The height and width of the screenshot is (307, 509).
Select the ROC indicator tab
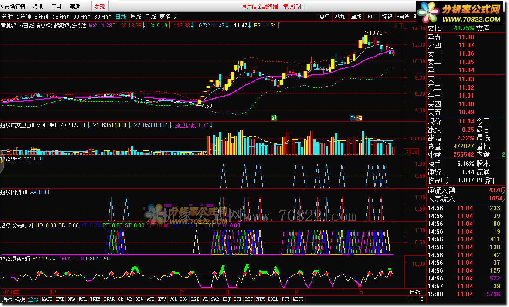click(x=249, y=299)
